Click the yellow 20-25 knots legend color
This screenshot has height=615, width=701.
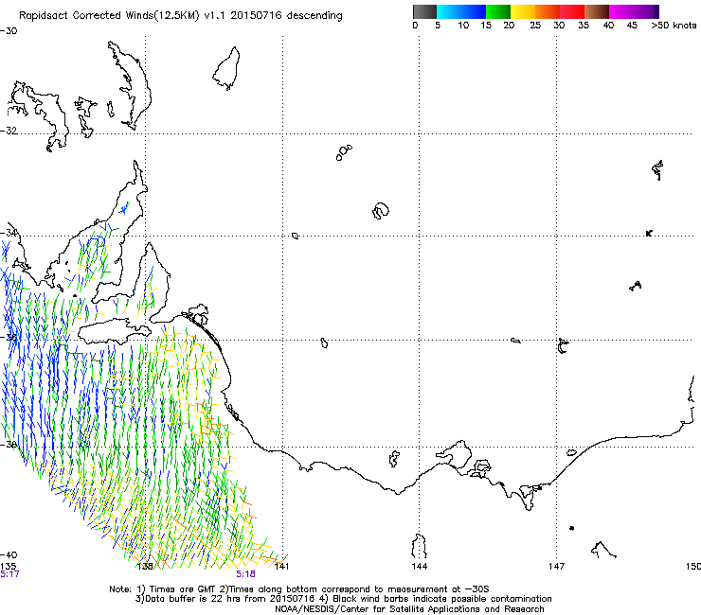pyautogui.click(x=523, y=11)
